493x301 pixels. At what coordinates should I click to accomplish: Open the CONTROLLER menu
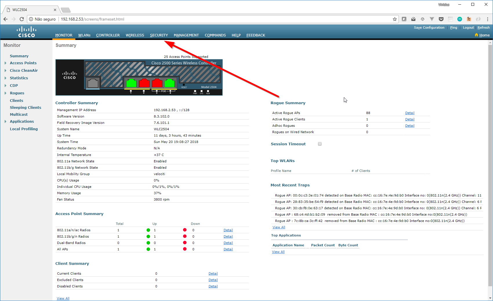[x=108, y=35]
